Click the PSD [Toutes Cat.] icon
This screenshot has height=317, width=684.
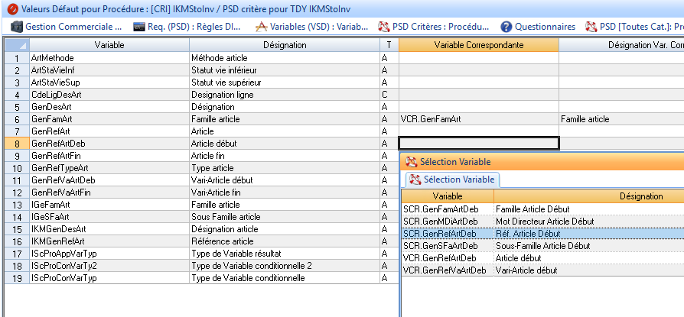click(x=591, y=26)
